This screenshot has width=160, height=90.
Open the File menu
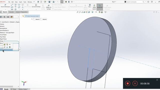(9, 2)
